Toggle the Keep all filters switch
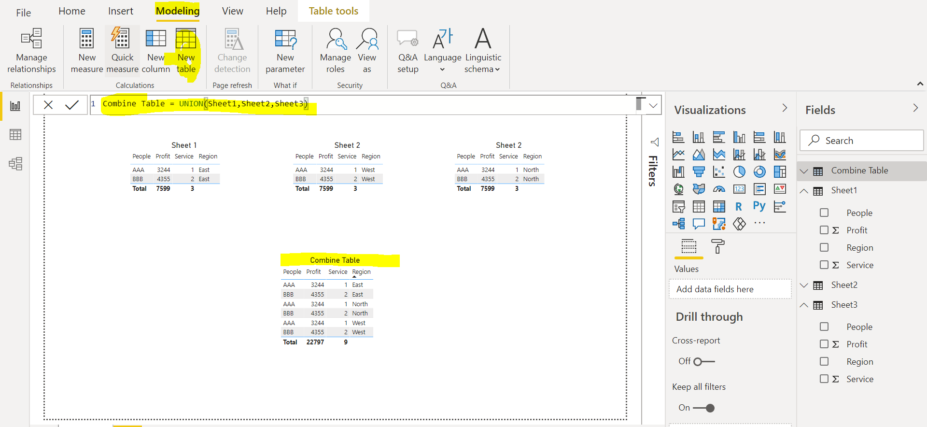 pyautogui.click(x=704, y=408)
